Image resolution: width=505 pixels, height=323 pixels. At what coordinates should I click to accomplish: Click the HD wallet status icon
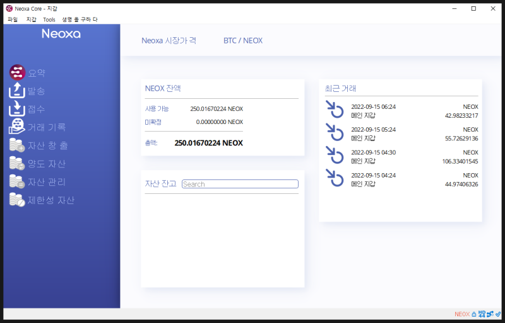pos(482,314)
